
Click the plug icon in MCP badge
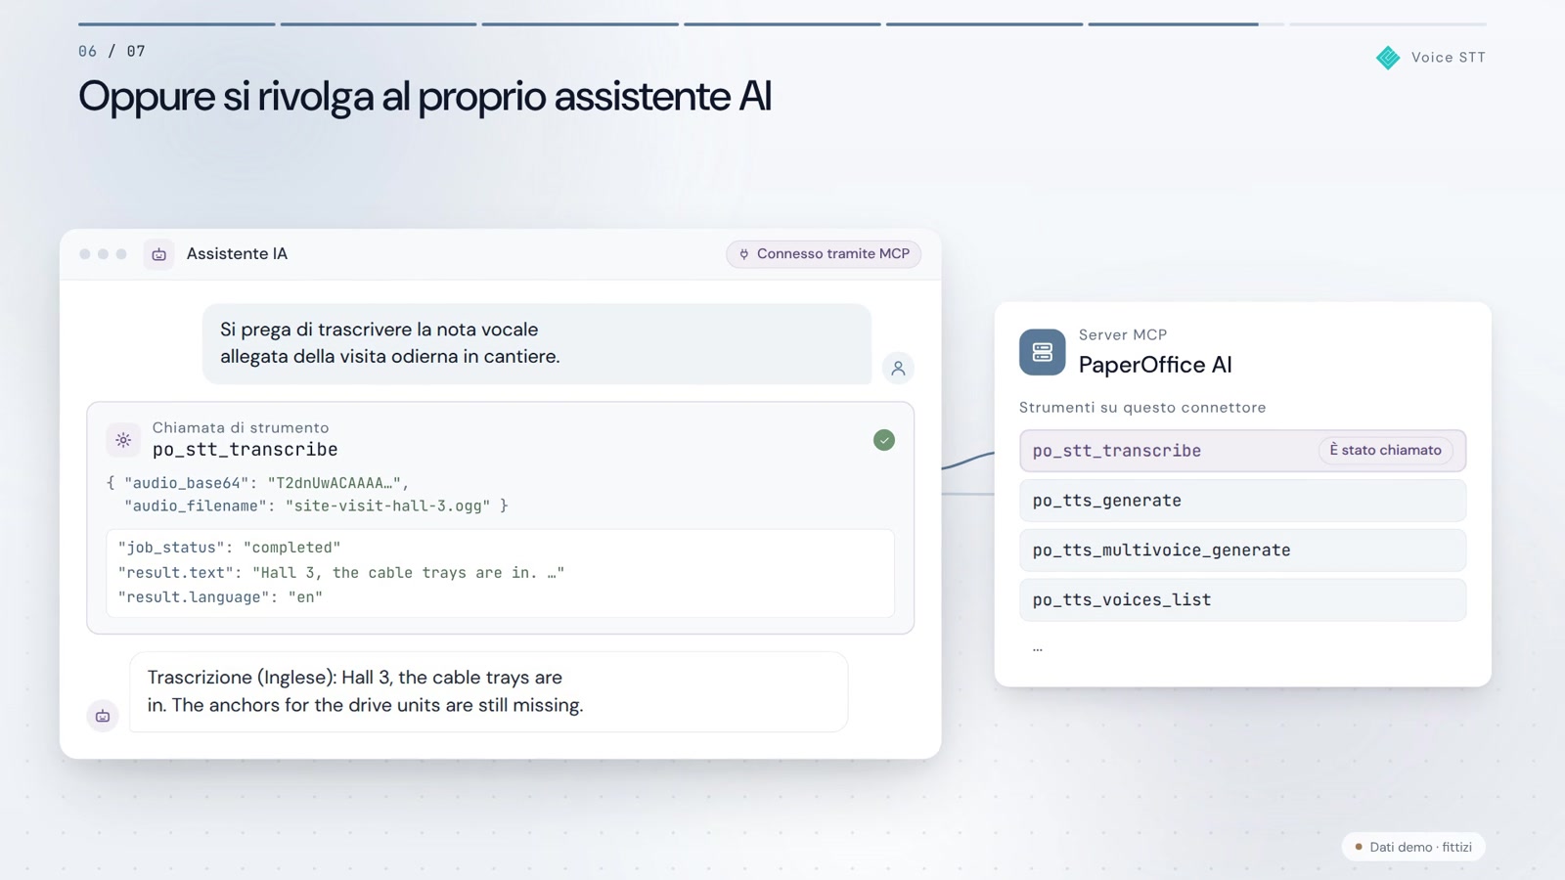click(x=743, y=254)
